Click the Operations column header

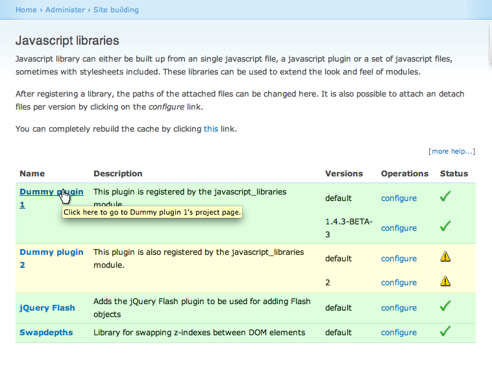click(x=405, y=174)
